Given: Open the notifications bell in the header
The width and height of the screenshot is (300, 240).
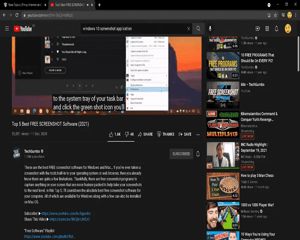Looking at the screenshot, I should [x=276, y=29].
